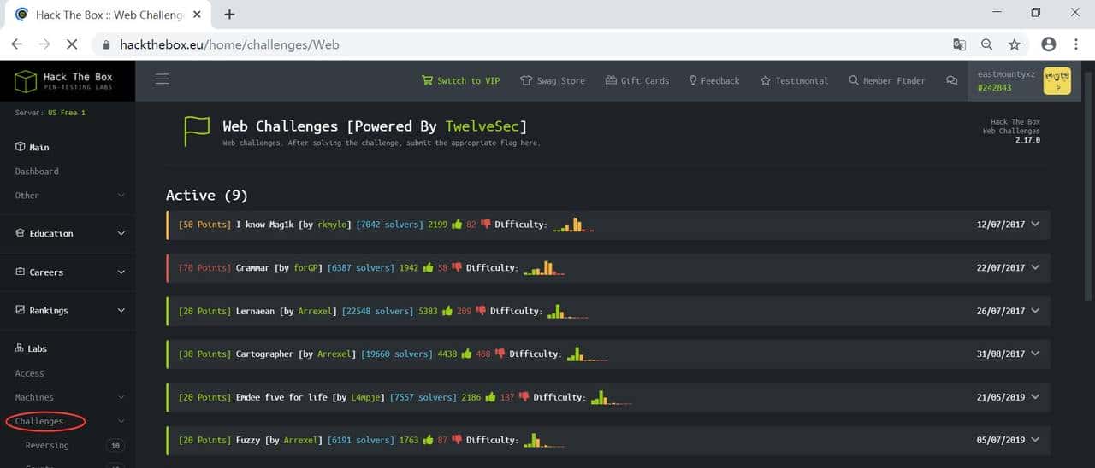Open the Chrome three-dot menu
This screenshot has width=1095, height=468.
click(x=1074, y=44)
